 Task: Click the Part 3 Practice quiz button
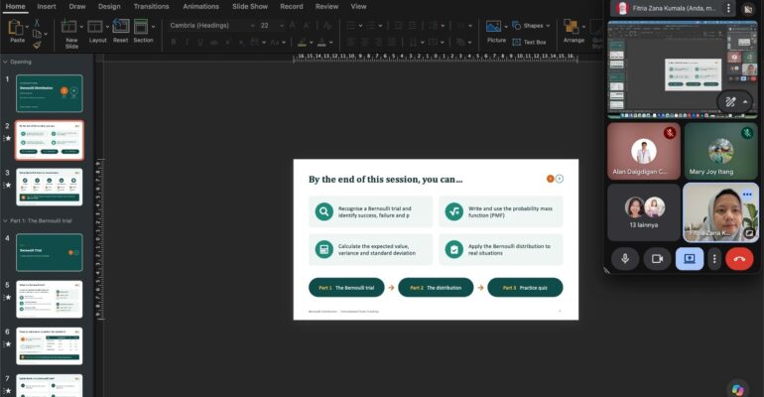(525, 288)
